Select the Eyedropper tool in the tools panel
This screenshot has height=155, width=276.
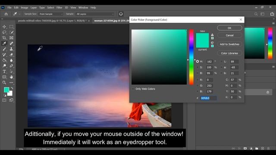coord(4,43)
